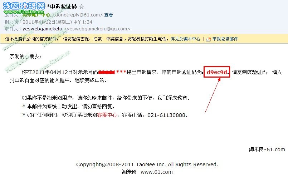Click the d9ec9d verification code
Viewport: 288px width, 177px height.
[x=217, y=72]
